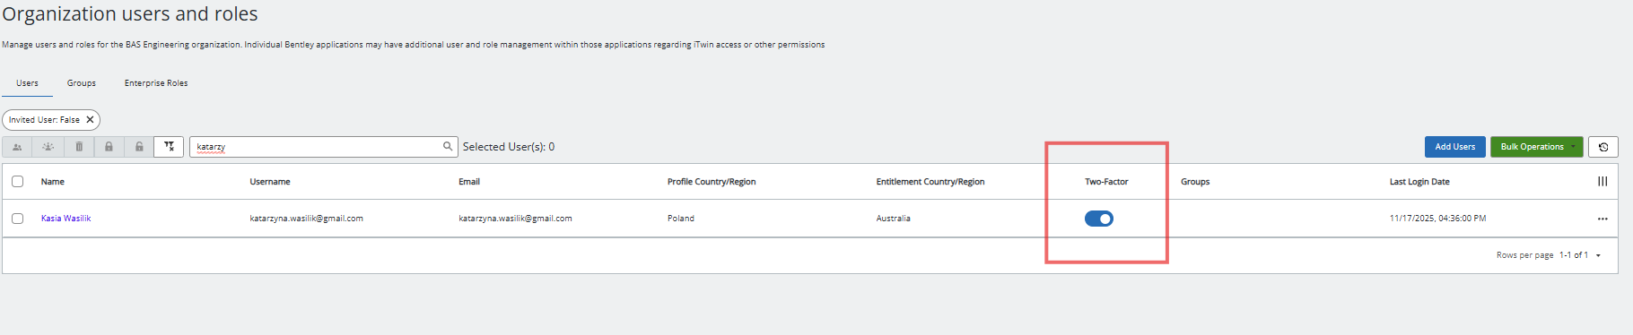The width and height of the screenshot is (1633, 335).
Task: Open the rows per page dropdown
Action: click(x=1598, y=255)
